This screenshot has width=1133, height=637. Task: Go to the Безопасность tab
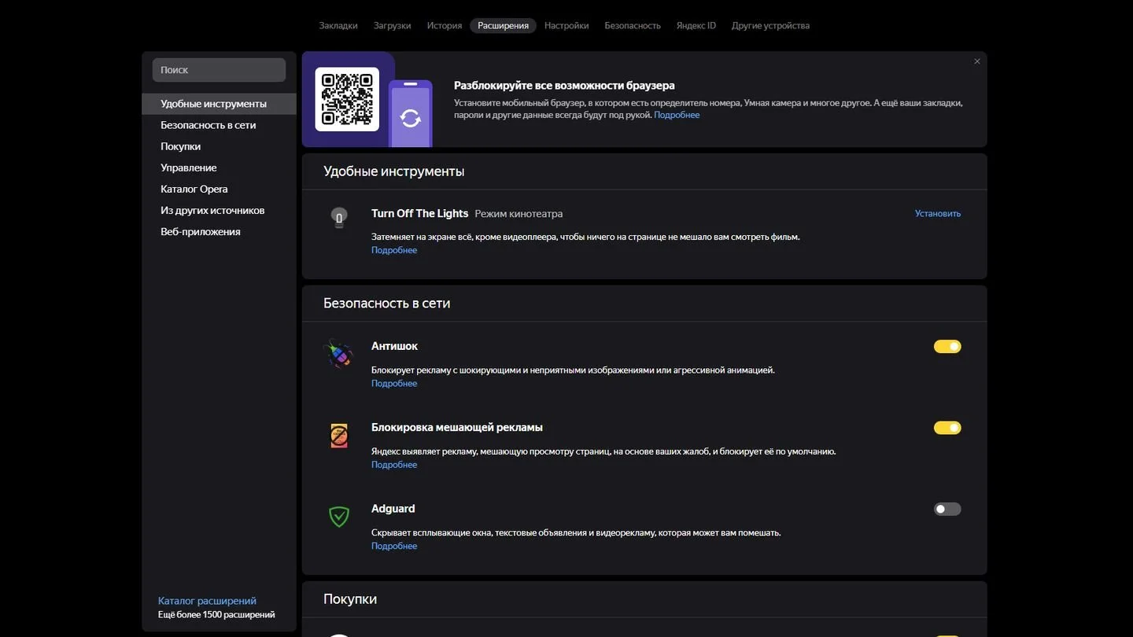point(633,26)
